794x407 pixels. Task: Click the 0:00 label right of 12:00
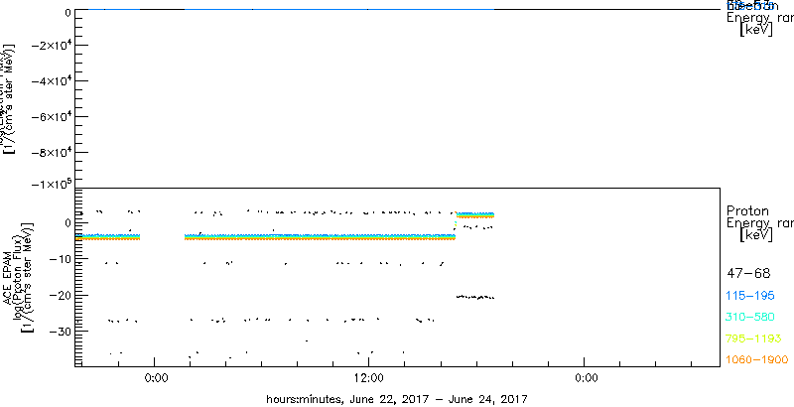587,379
